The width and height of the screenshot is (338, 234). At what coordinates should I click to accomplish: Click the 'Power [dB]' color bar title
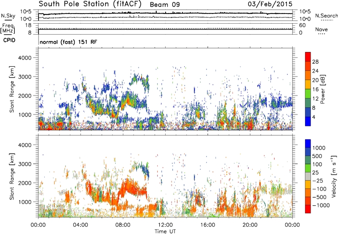pos(323,89)
